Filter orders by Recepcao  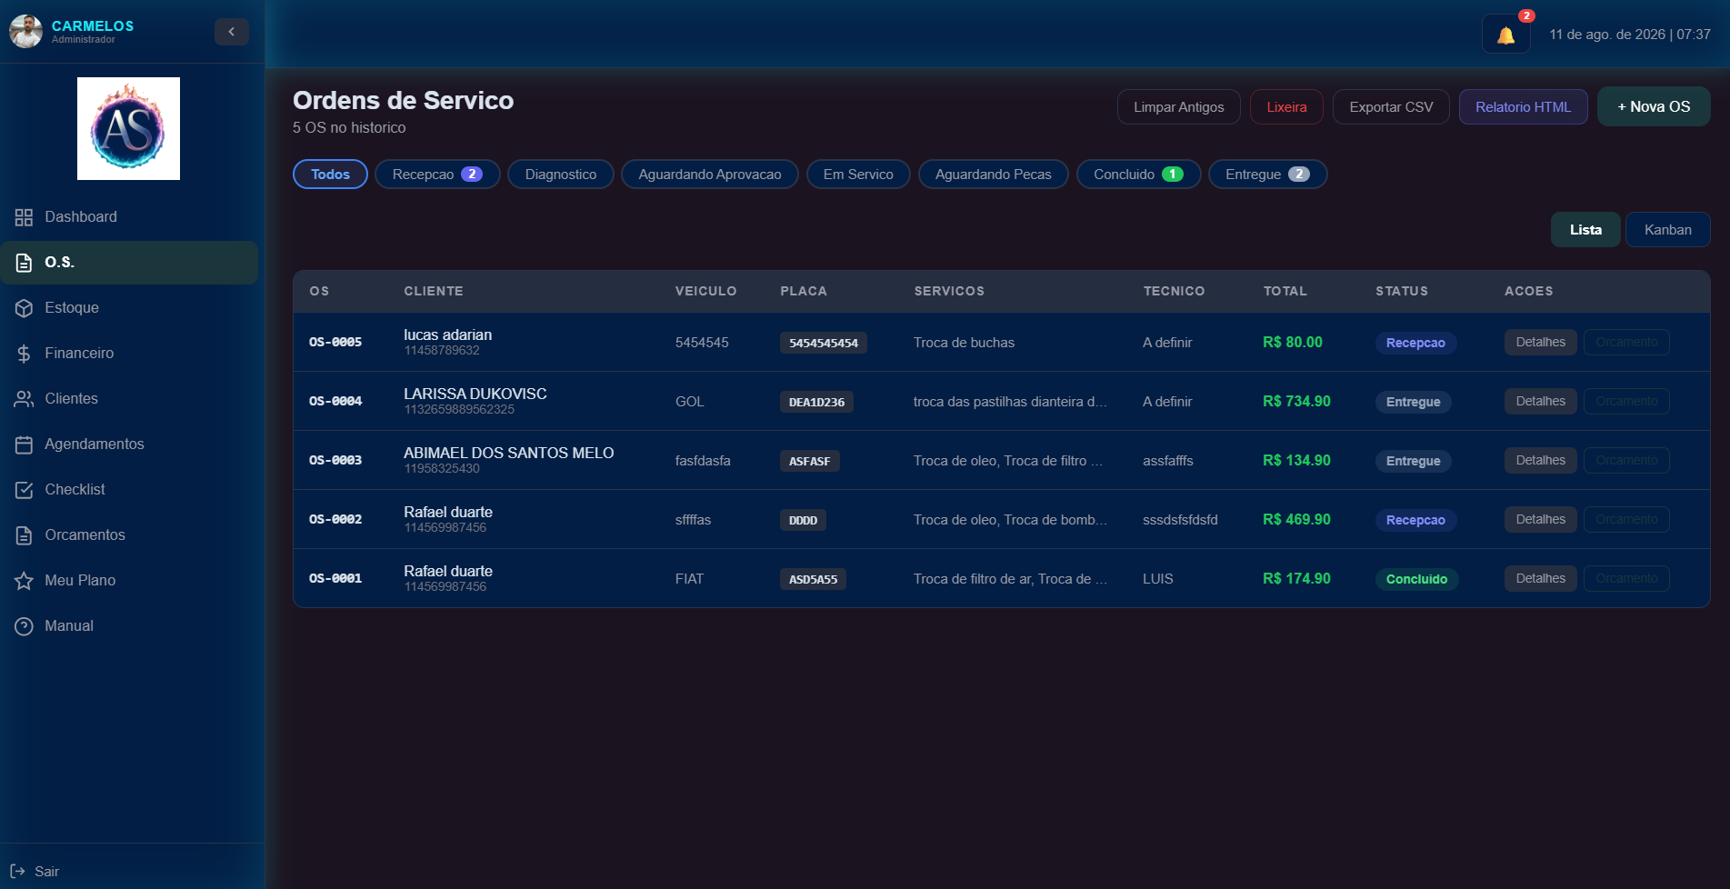(437, 175)
